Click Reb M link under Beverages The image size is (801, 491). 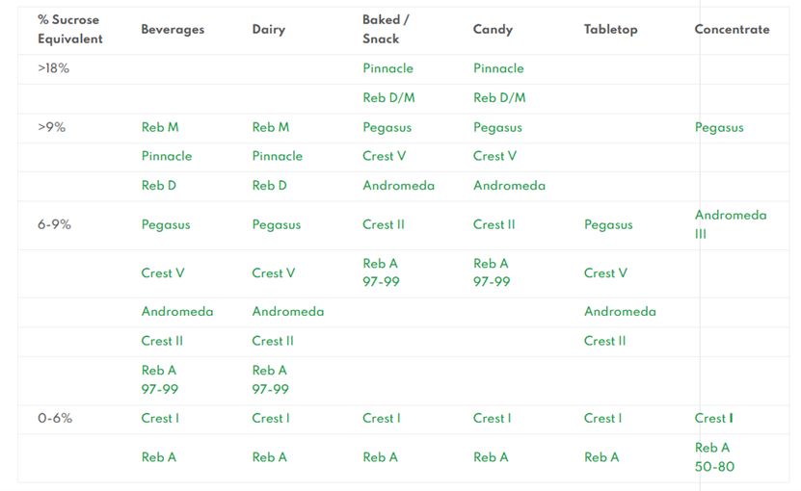point(160,128)
